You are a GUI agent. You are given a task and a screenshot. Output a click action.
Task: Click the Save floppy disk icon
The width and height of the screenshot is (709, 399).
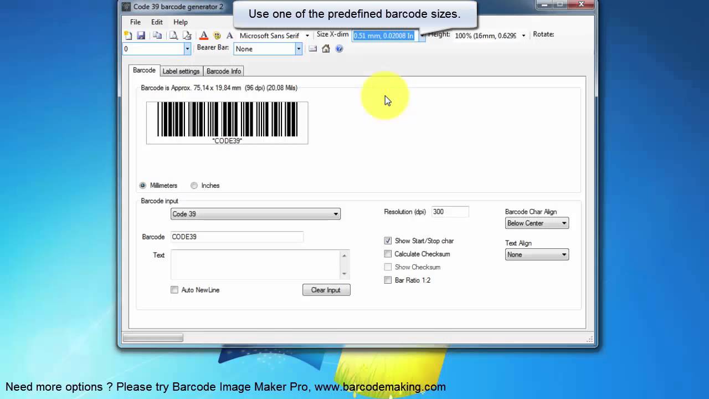coord(141,35)
